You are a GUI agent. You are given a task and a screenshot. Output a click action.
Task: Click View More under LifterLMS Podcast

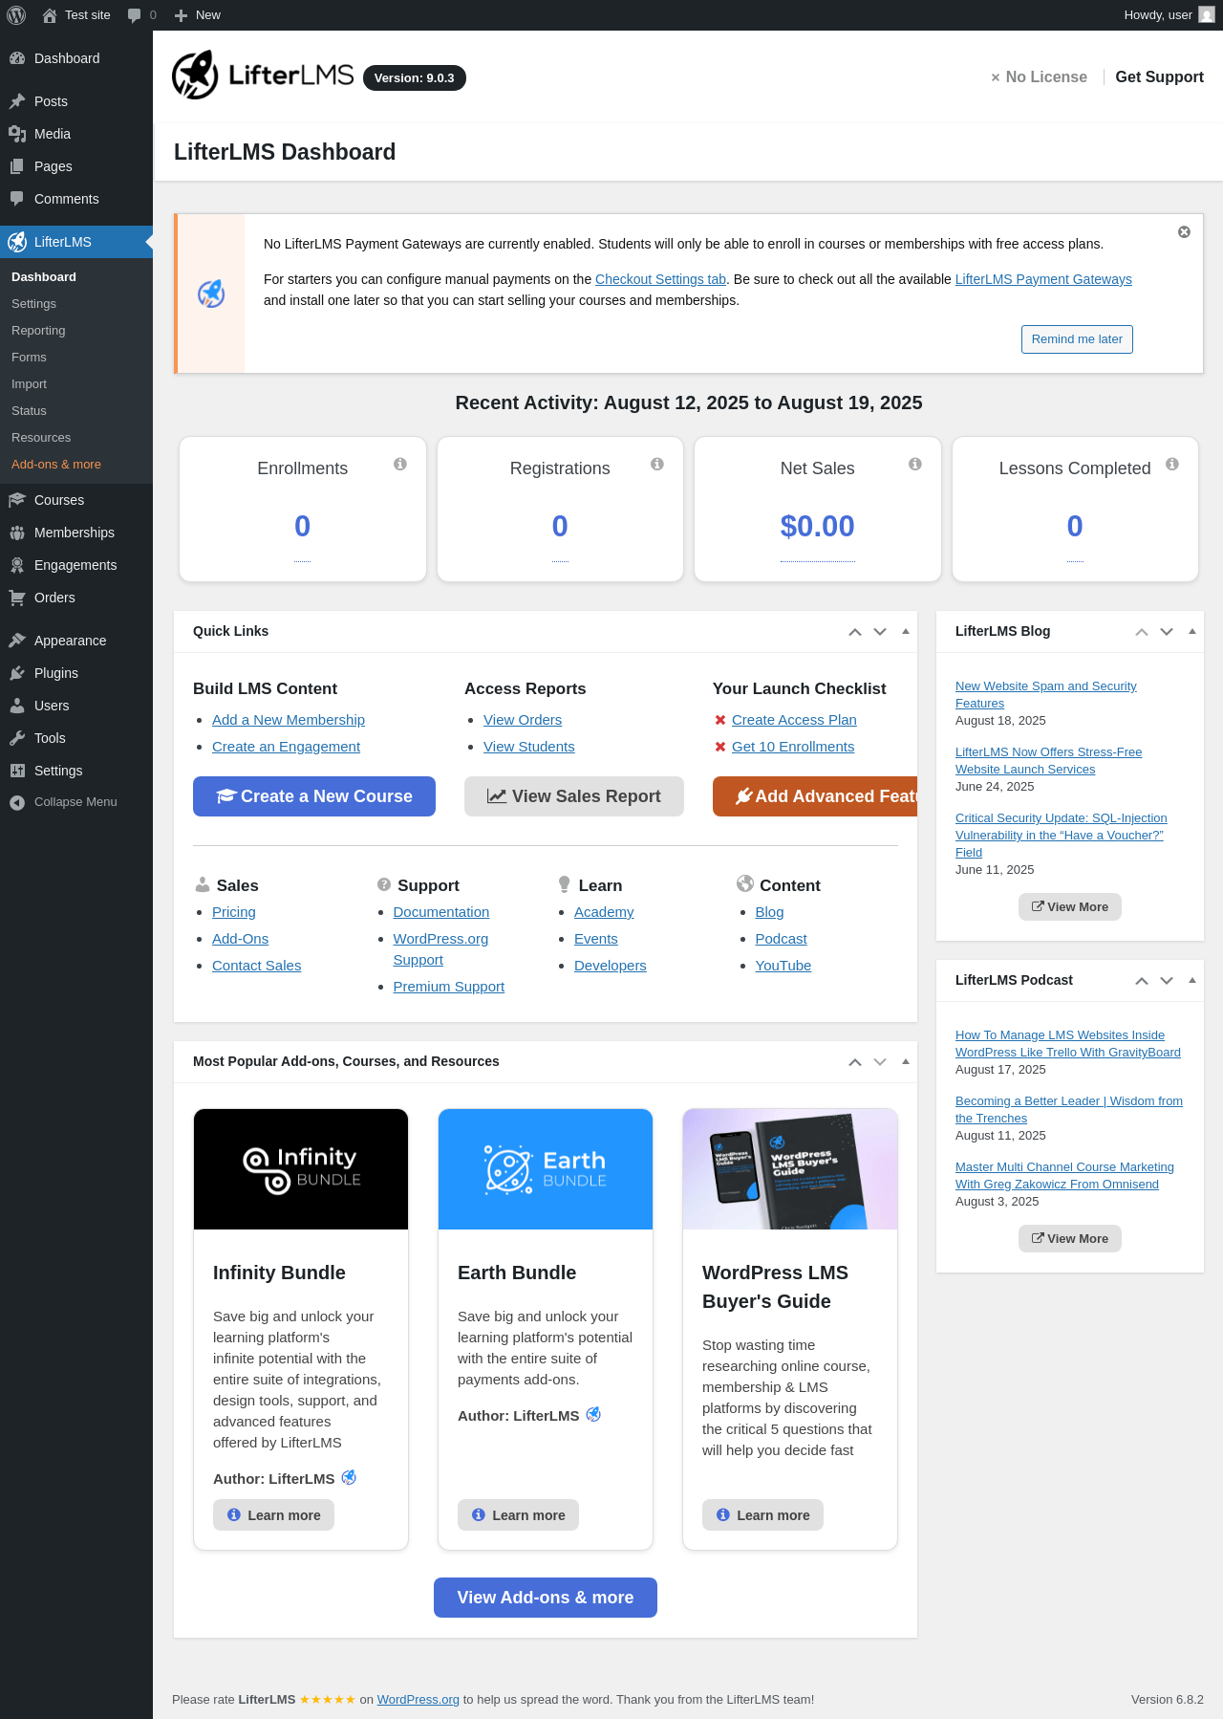[1070, 1239]
